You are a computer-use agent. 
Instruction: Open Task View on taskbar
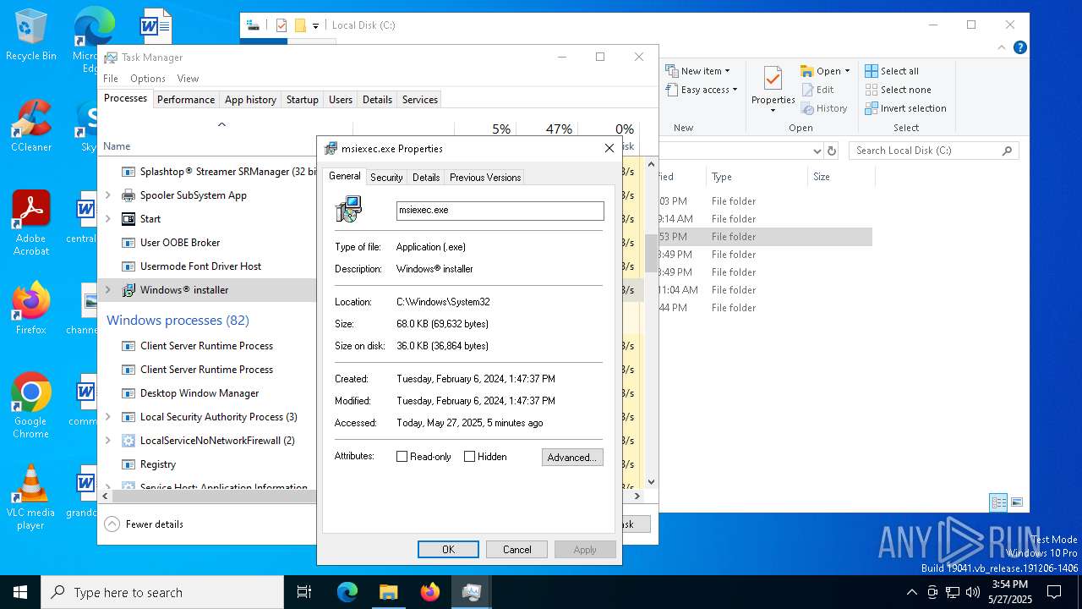(x=304, y=592)
